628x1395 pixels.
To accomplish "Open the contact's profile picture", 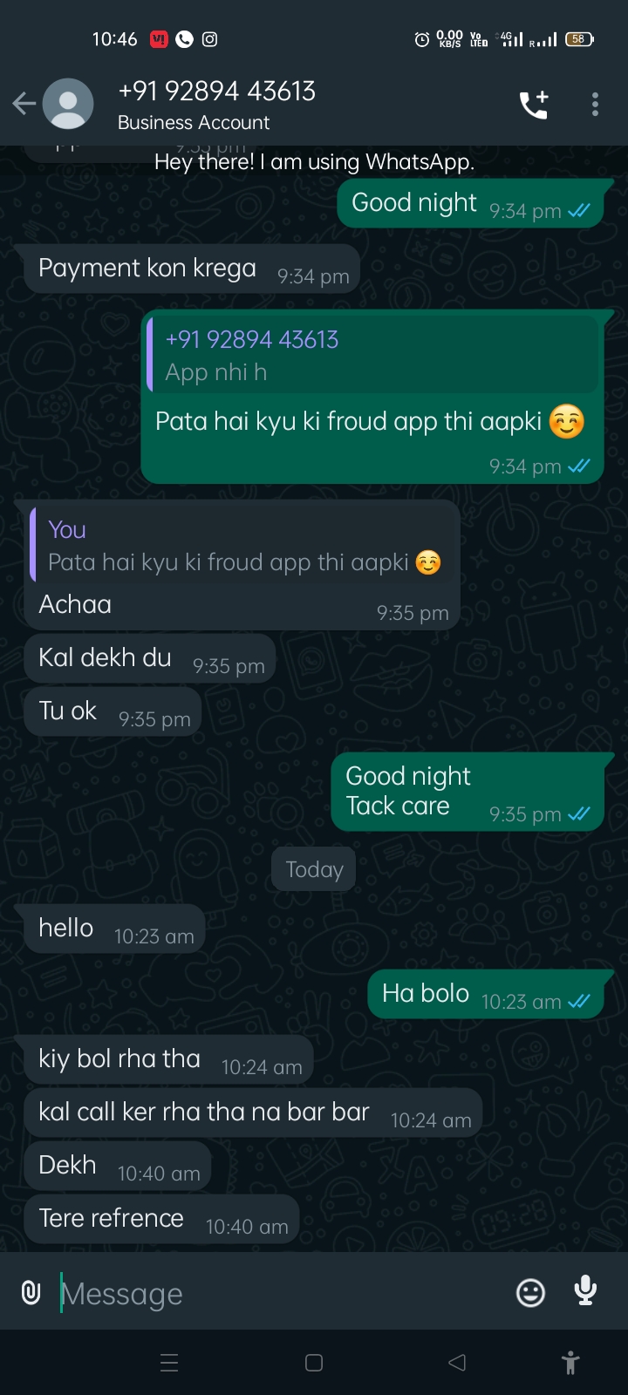I will [x=68, y=105].
